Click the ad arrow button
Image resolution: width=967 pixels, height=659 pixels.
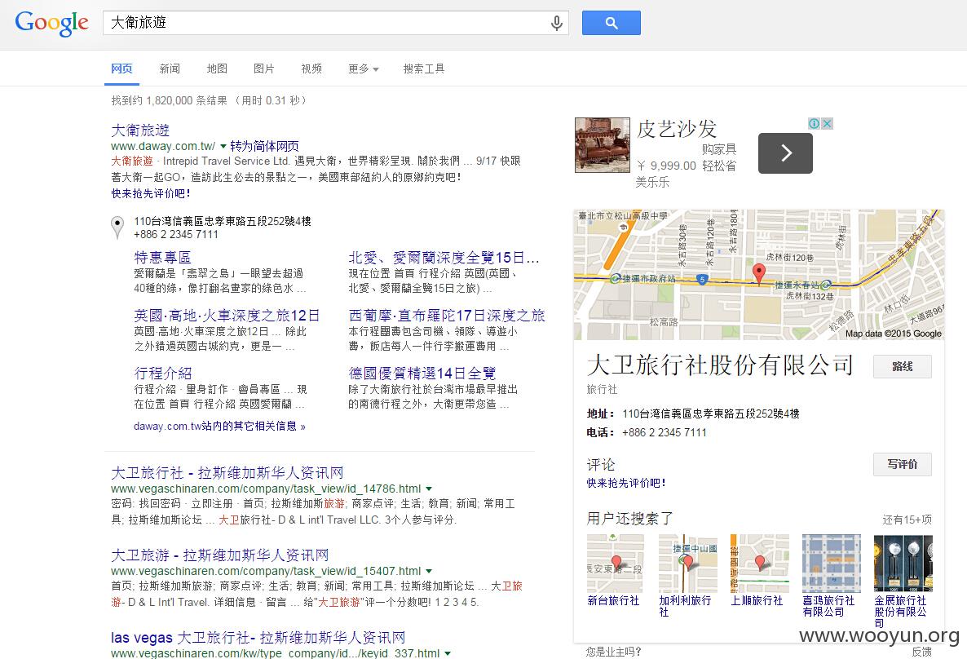point(785,153)
